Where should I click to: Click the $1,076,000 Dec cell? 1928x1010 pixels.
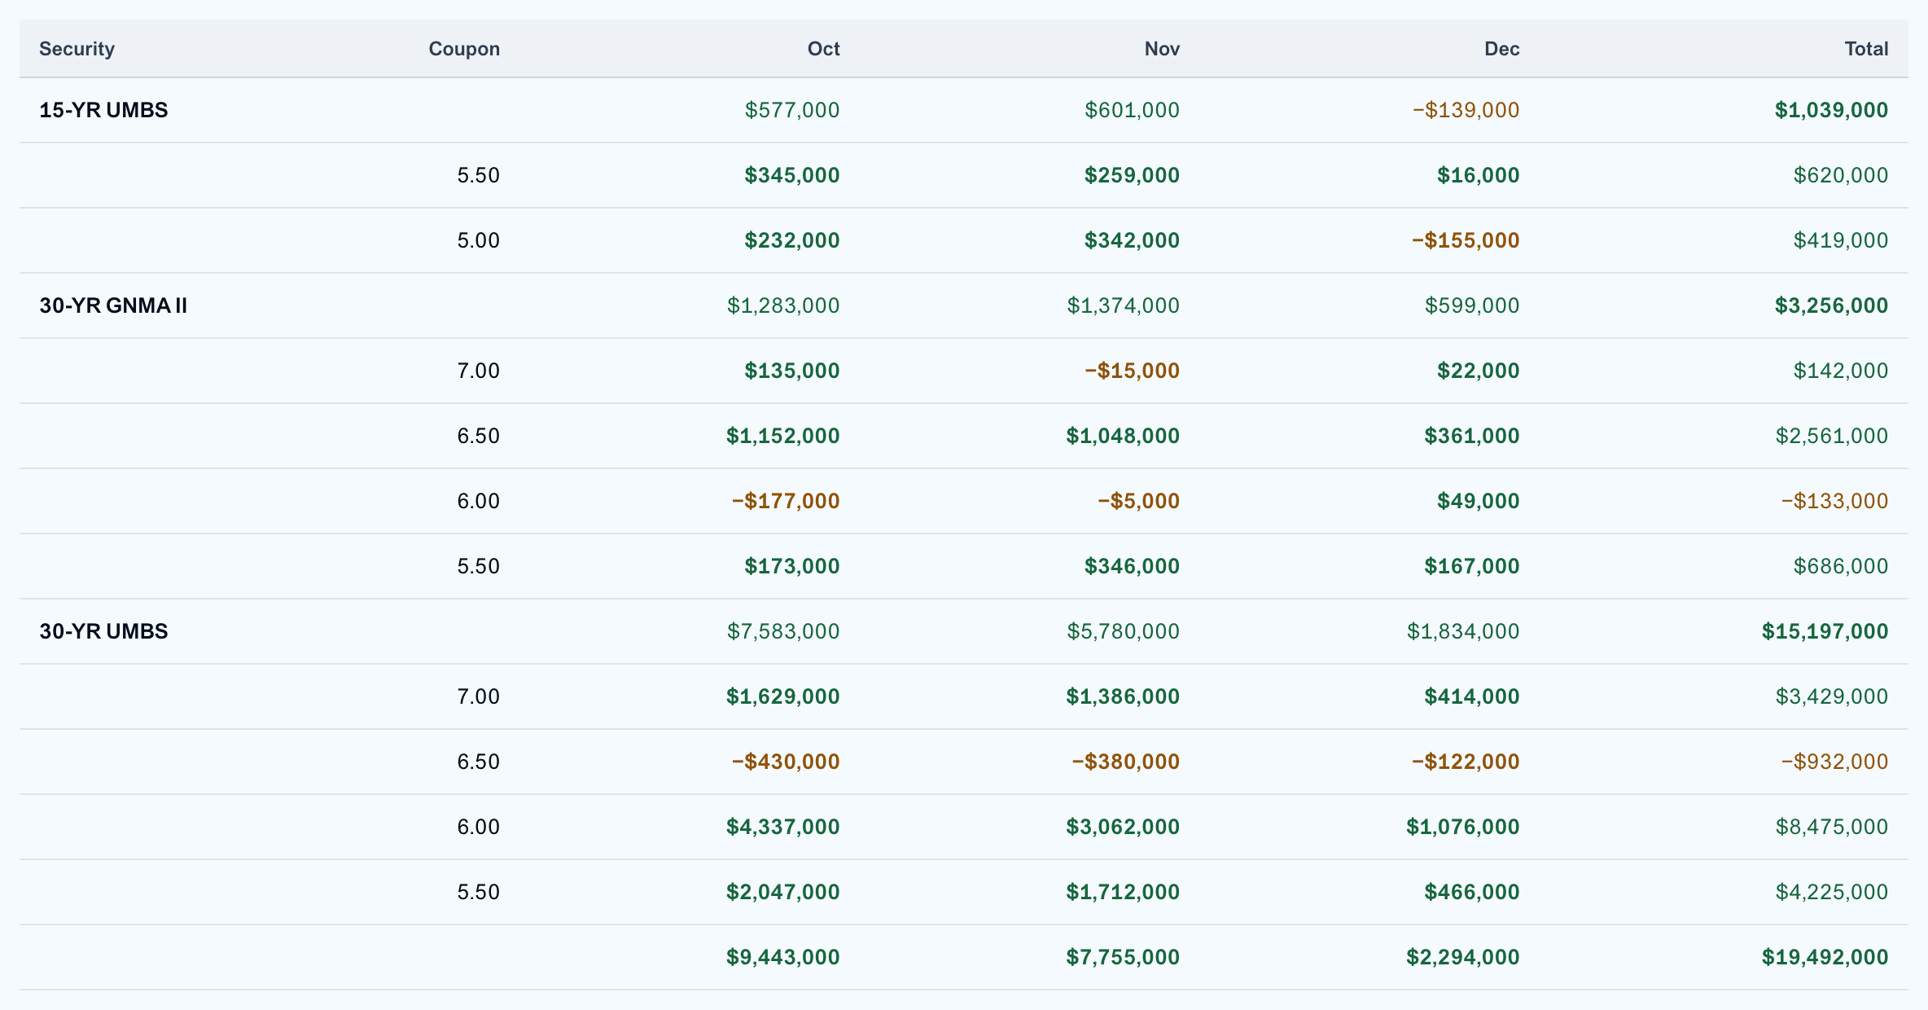coord(1462,827)
